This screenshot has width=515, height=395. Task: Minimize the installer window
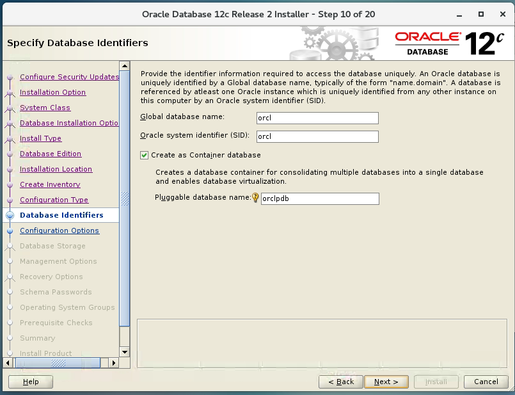click(x=459, y=15)
